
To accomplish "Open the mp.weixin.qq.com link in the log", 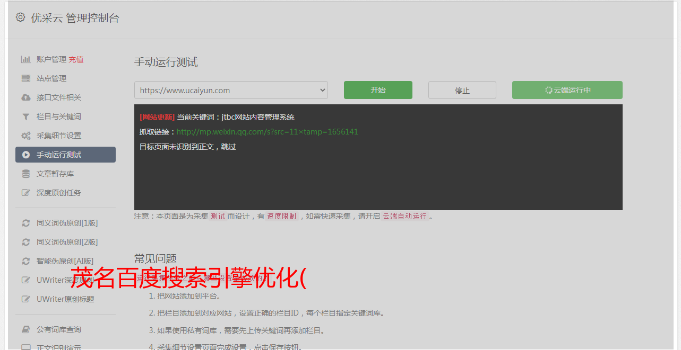I will [267, 132].
